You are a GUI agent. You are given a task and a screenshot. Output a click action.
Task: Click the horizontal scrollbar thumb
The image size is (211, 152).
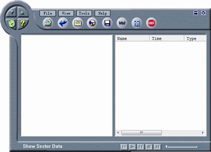point(141,133)
